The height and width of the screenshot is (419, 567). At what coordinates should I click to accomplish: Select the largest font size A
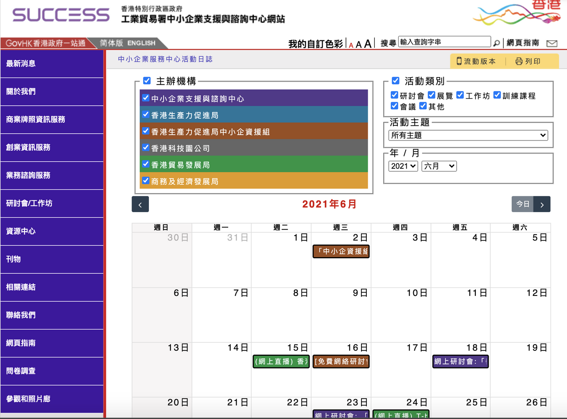pyautogui.click(x=368, y=43)
